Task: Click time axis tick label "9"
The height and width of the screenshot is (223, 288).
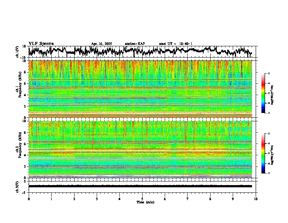Action: (233, 199)
